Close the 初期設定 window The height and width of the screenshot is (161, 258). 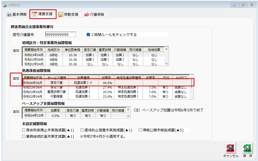click(x=252, y=5)
